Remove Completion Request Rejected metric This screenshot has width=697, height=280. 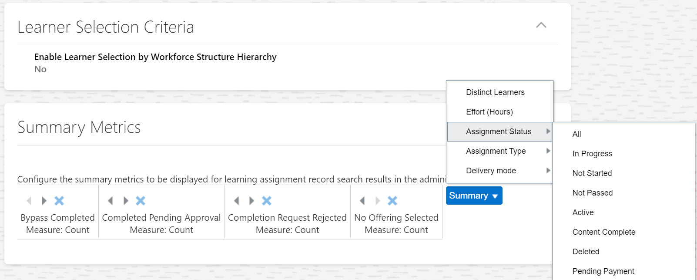pyautogui.click(x=267, y=201)
